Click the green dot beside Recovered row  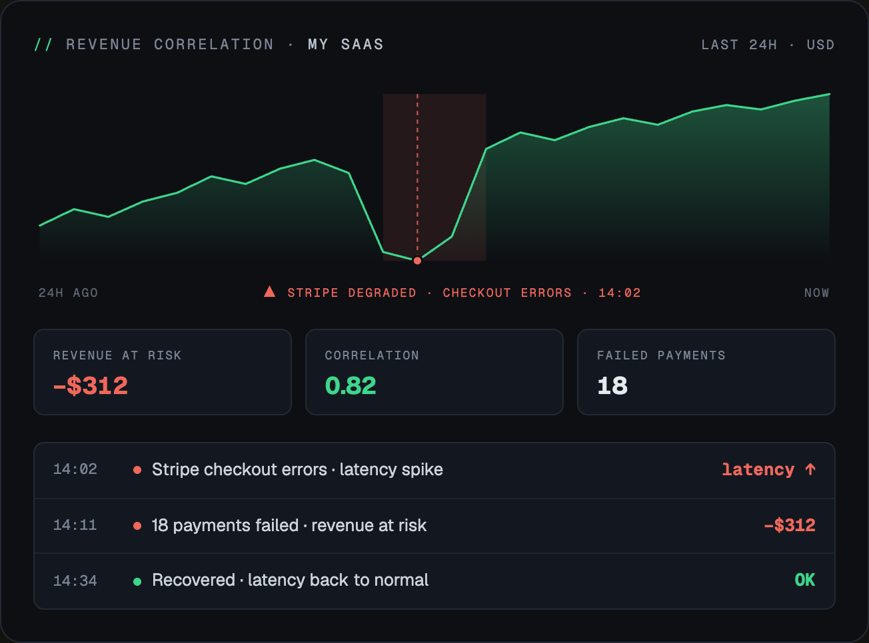pyautogui.click(x=137, y=581)
